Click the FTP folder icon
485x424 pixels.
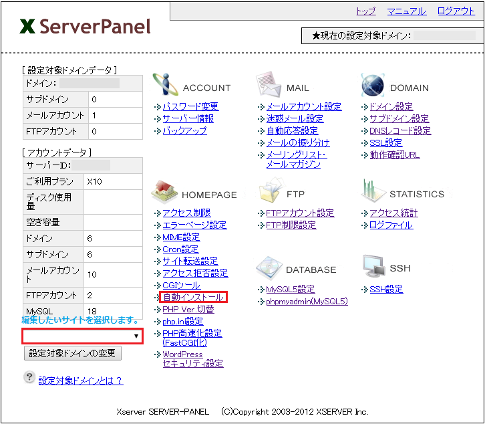point(271,190)
